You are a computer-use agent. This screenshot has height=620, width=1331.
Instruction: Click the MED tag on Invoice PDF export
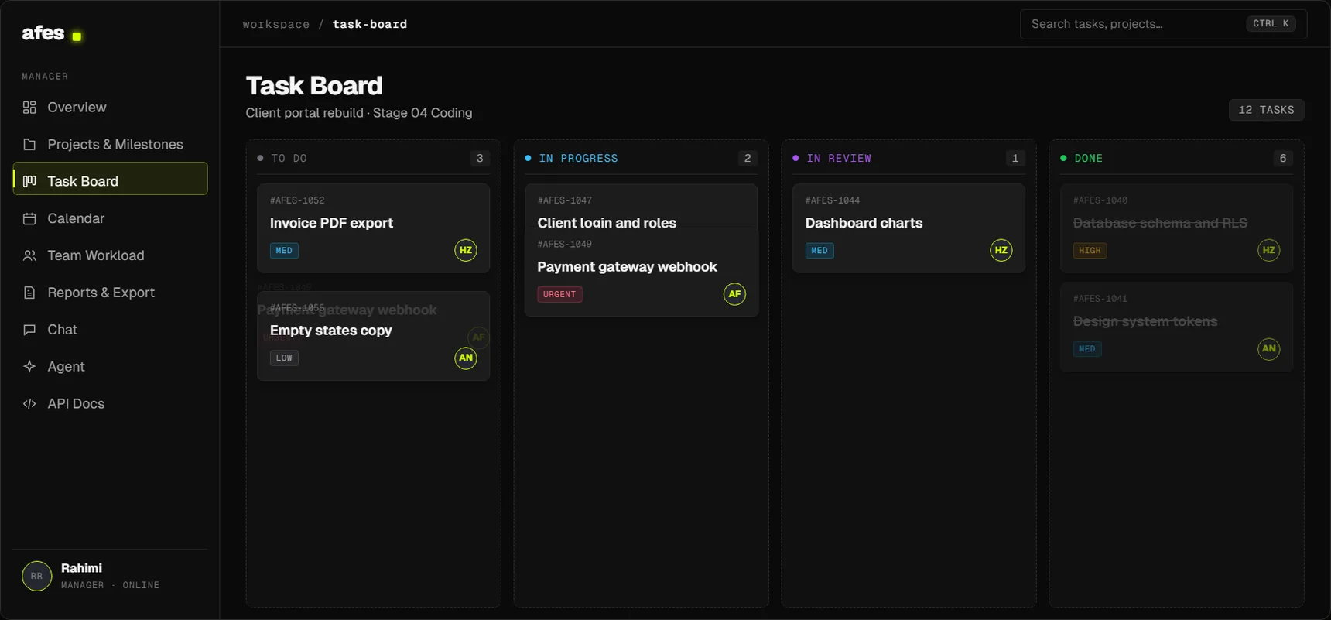(x=284, y=251)
